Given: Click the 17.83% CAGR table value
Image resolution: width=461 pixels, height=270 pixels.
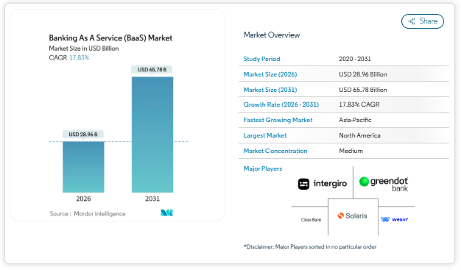Looking at the screenshot, I should tap(359, 104).
